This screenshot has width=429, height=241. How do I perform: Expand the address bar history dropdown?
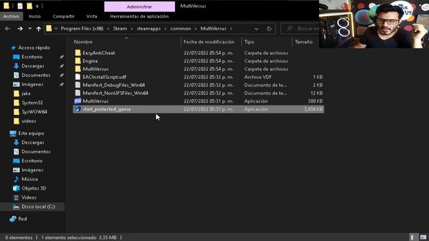click(256, 29)
